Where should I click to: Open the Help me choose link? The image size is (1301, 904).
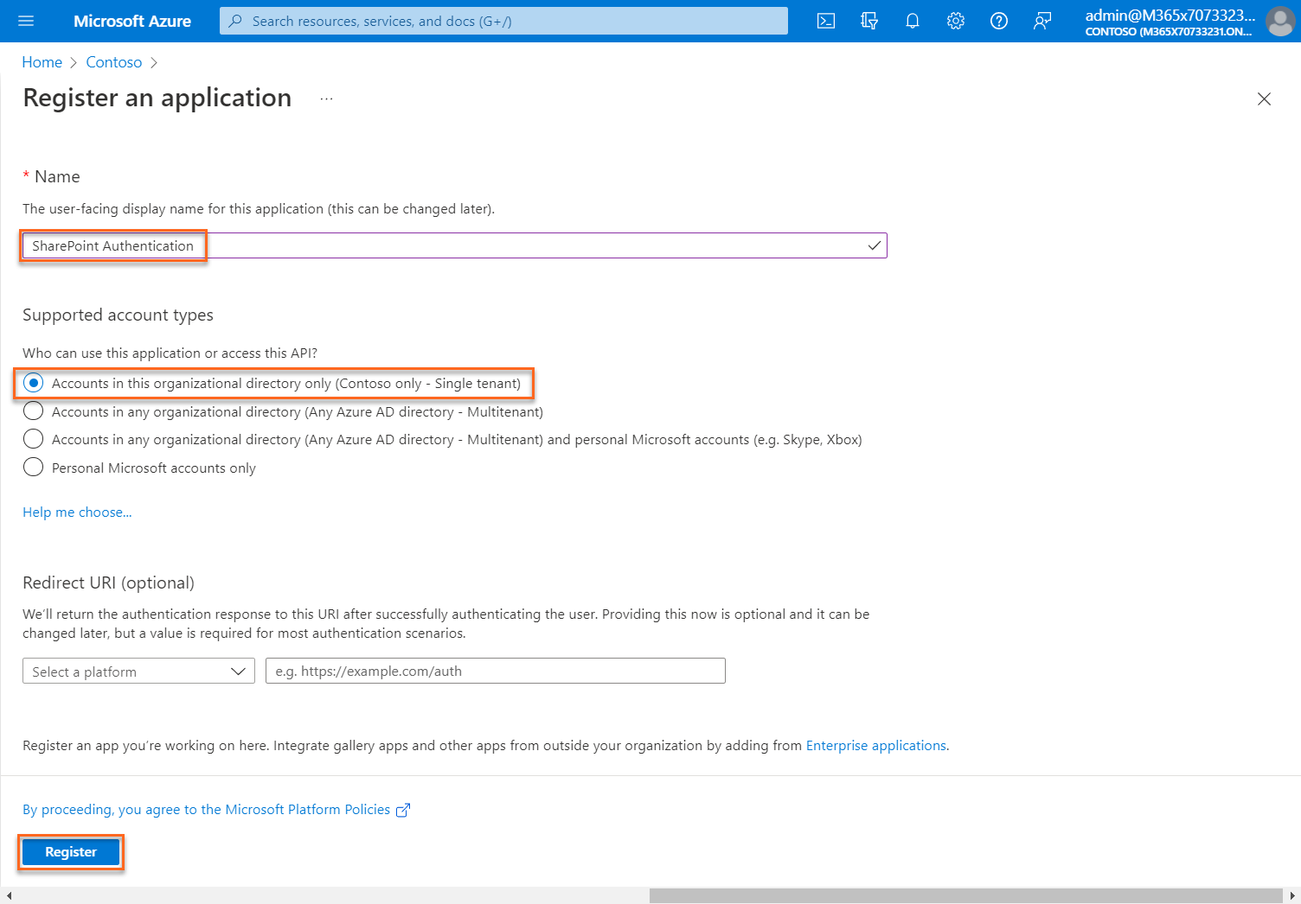pyautogui.click(x=77, y=512)
